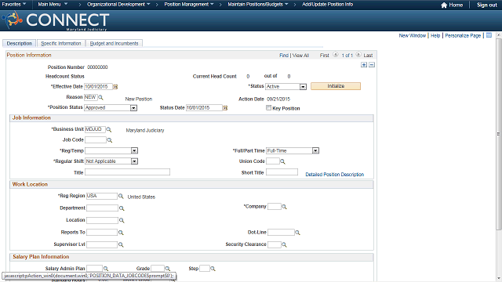
Task: Click the Union Code lookup icon
Action: tap(282, 161)
